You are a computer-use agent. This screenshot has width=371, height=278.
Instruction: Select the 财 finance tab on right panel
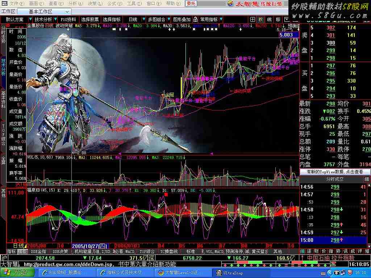(316, 251)
